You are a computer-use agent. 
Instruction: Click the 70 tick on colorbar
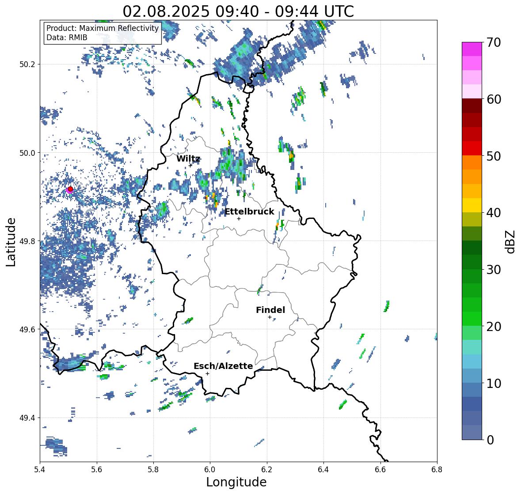click(x=493, y=42)
